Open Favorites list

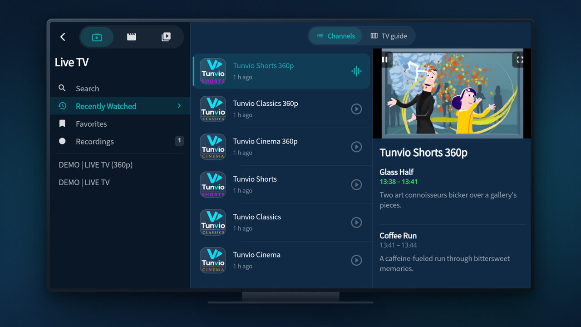(x=120, y=124)
